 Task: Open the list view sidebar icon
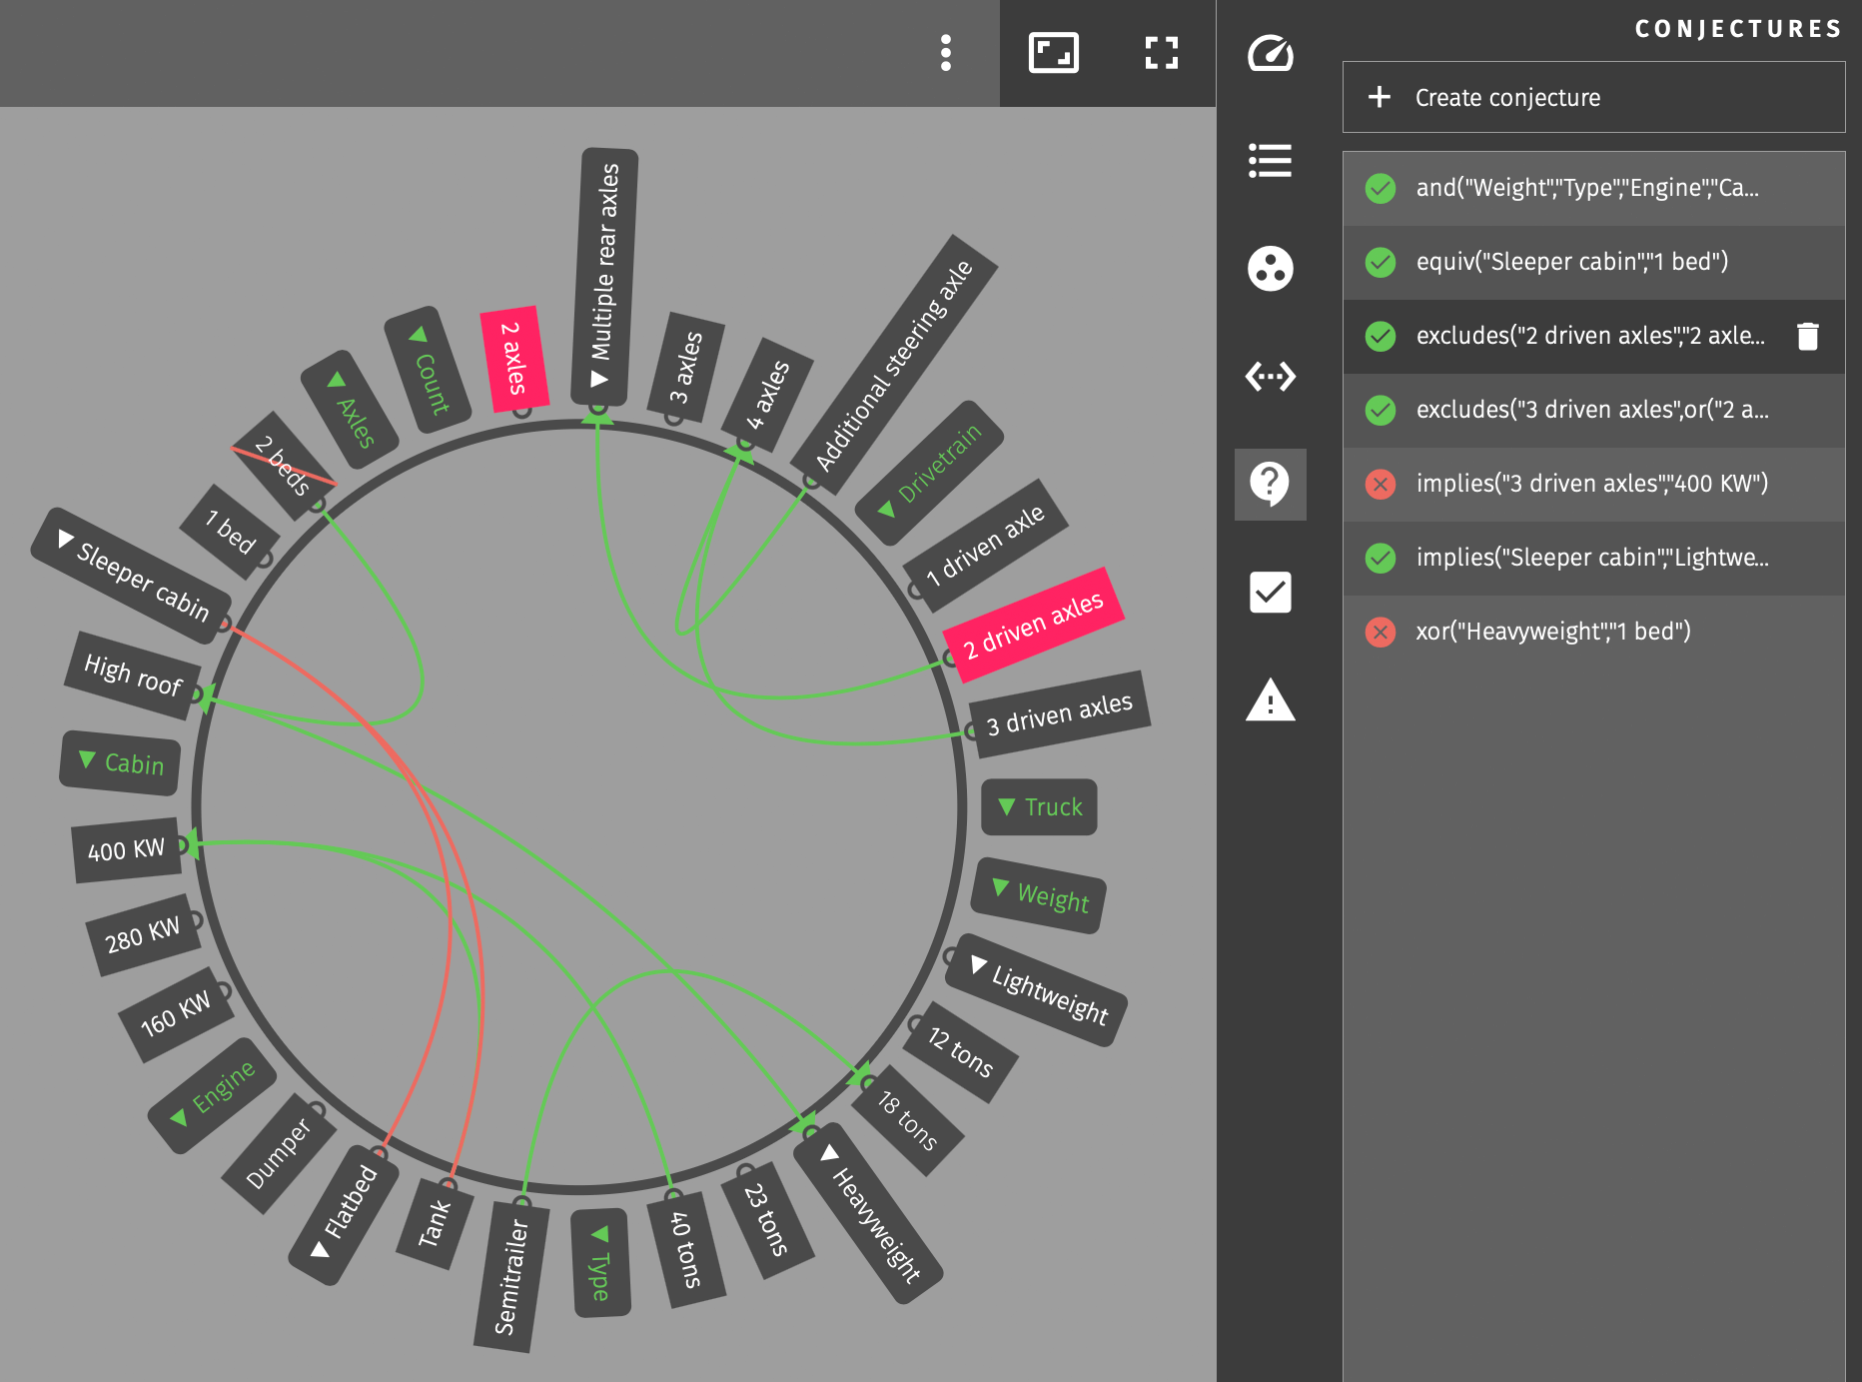pyautogui.click(x=1270, y=161)
